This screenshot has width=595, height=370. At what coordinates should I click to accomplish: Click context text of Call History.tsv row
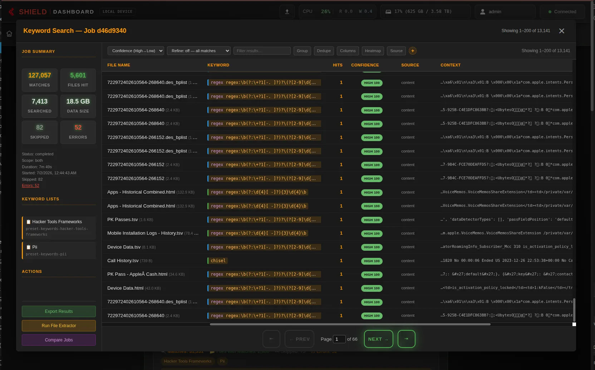506,261
